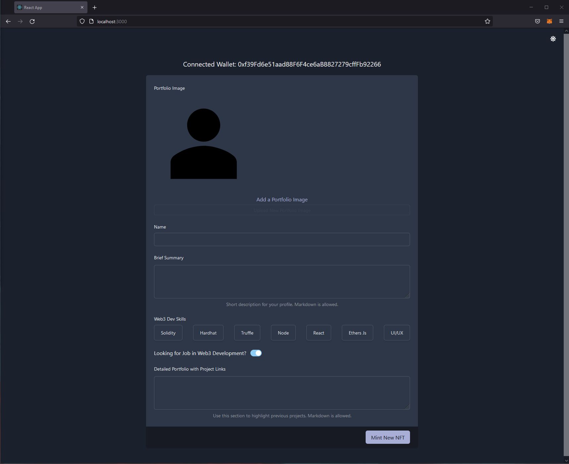Image resolution: width=569 pixels, height=464 pixels.
Task: Click the tracking protection shield icon
Action: 82,22
